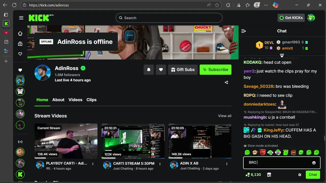This screenshot has width=326, height=183.
Task: Click the chat message input field
Action: click(x=282, y=163)
